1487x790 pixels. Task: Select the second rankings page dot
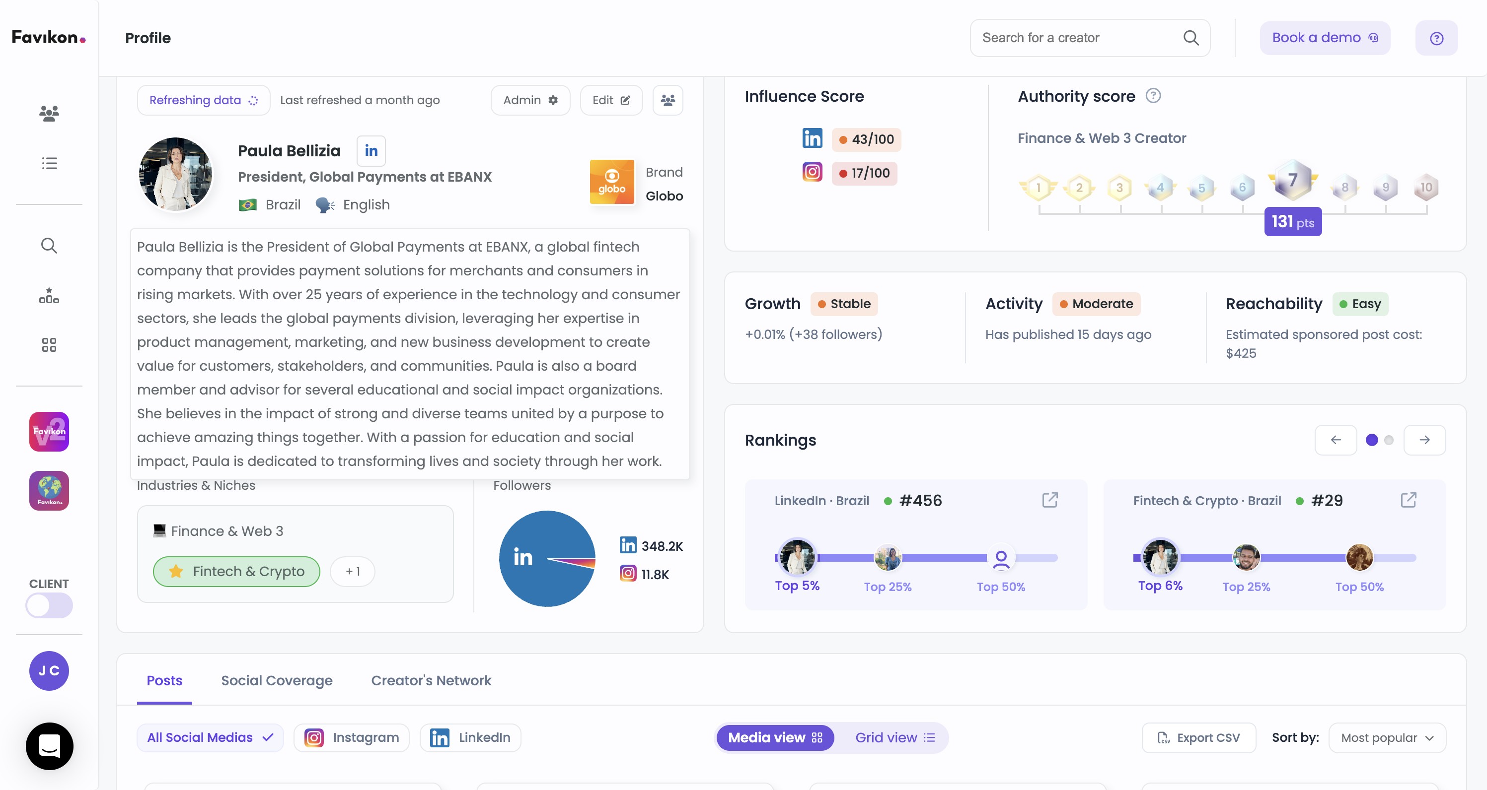tap(1389, 440)
